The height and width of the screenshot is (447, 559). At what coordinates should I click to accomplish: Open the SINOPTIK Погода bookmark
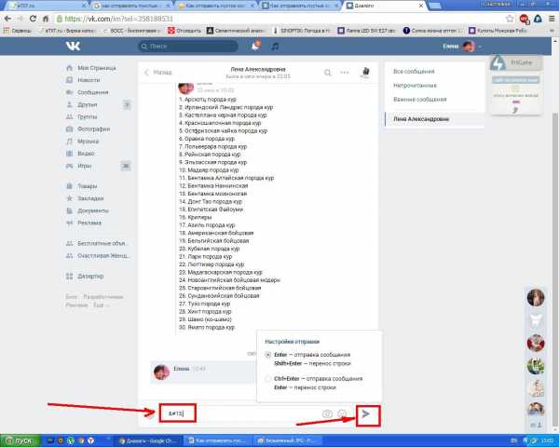coord(301,31)
